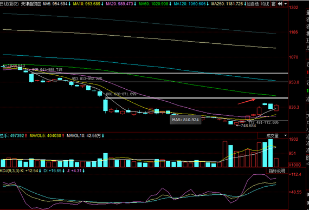Click the MA5: 810.924 tooltip box
Screen dimensions: 309x210
click(185, 120)
